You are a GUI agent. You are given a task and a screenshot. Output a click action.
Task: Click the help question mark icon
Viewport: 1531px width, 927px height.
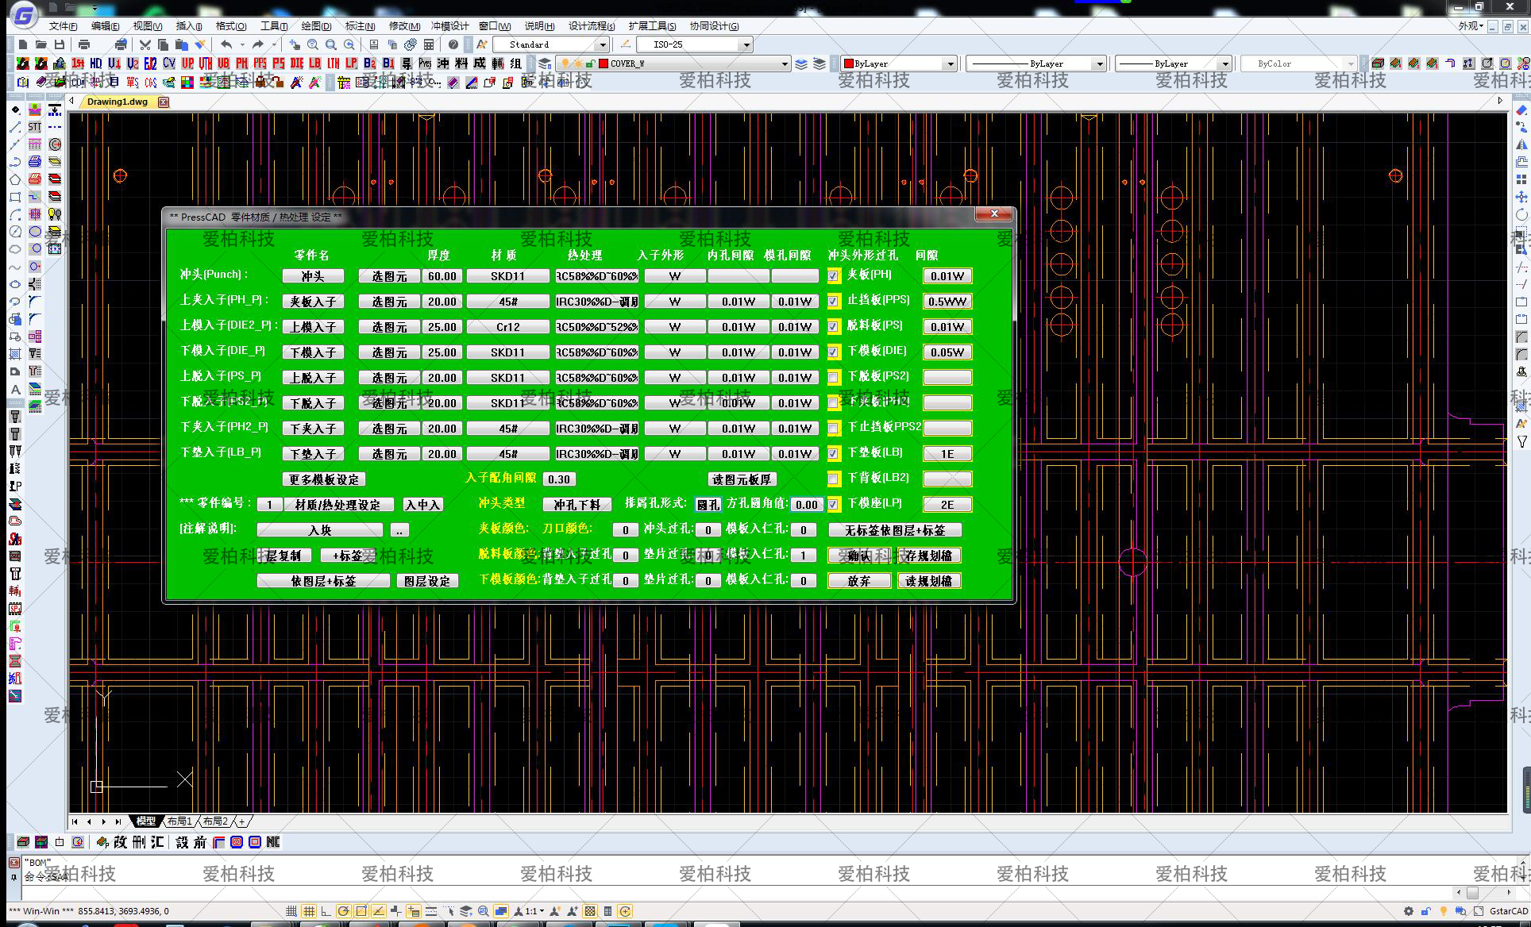(x=453, y=44)
